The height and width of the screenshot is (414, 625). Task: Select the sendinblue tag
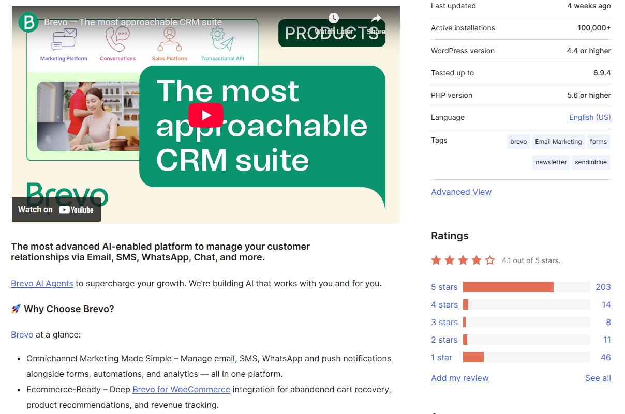coord(590,162)
